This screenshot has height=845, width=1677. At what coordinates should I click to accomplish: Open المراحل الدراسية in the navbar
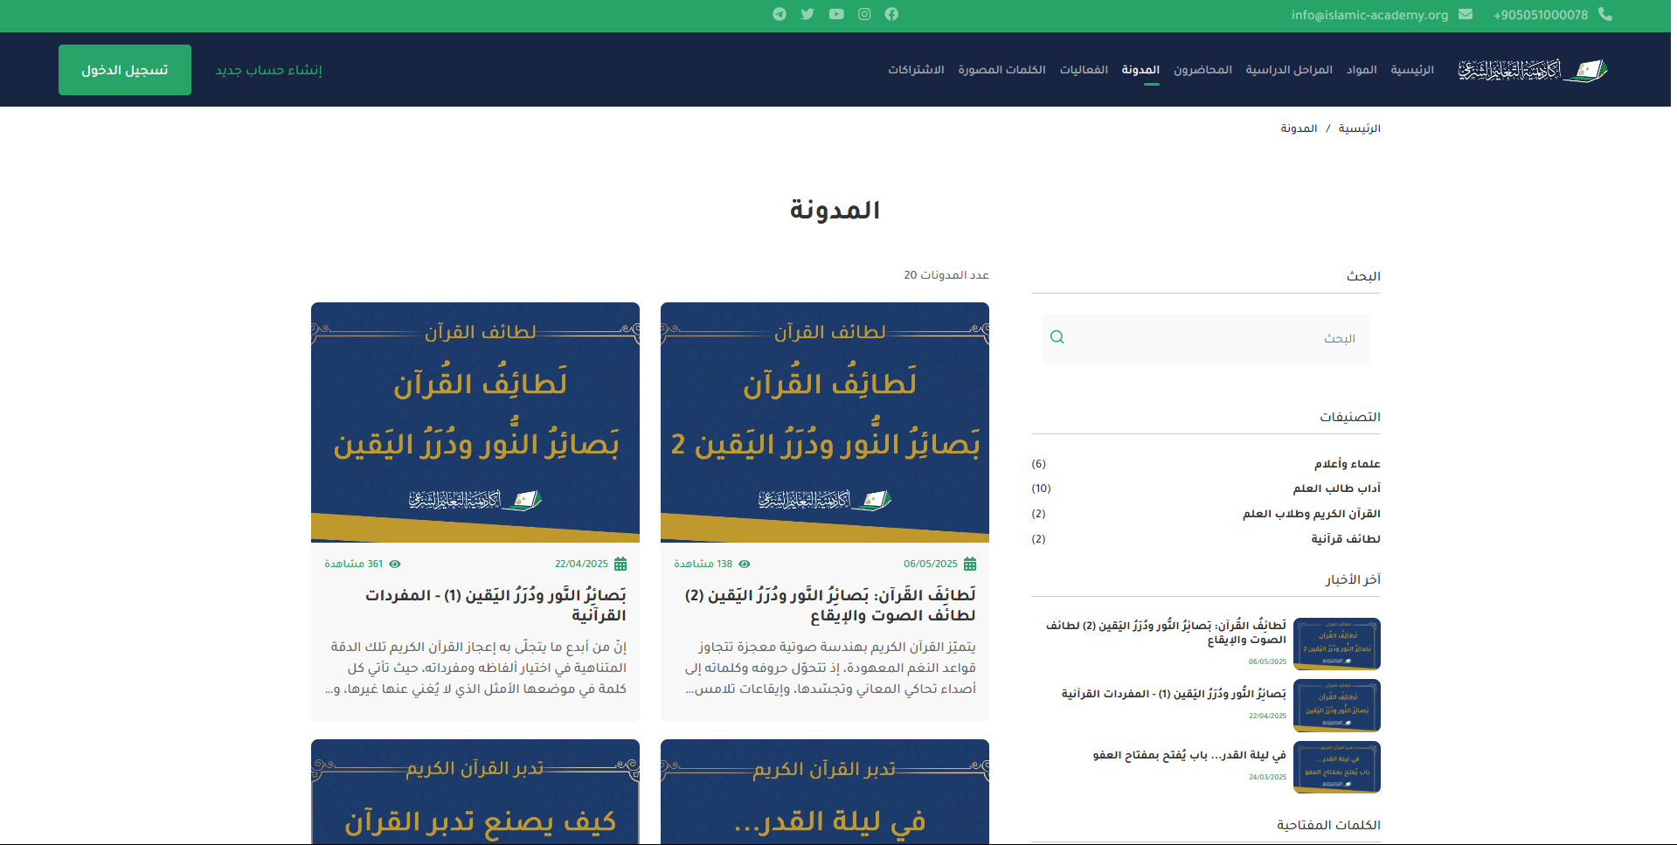coord(1289,70)
